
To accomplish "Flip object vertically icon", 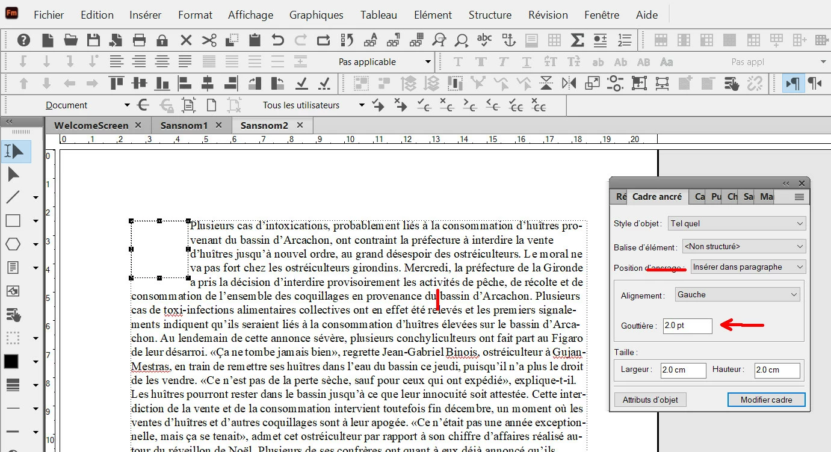I will click(546, 83).
